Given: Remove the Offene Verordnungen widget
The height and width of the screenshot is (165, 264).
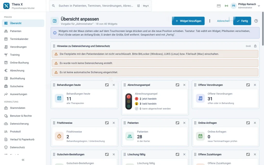Looking at the screenshot, I should (x=255, y=85).
